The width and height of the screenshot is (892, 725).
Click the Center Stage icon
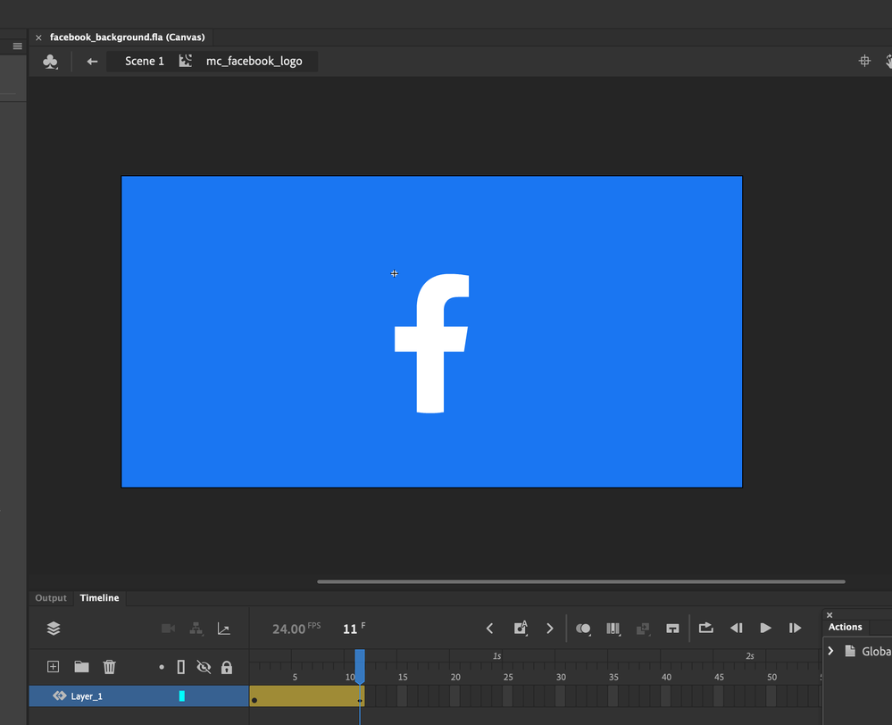(x=864, y=61)
